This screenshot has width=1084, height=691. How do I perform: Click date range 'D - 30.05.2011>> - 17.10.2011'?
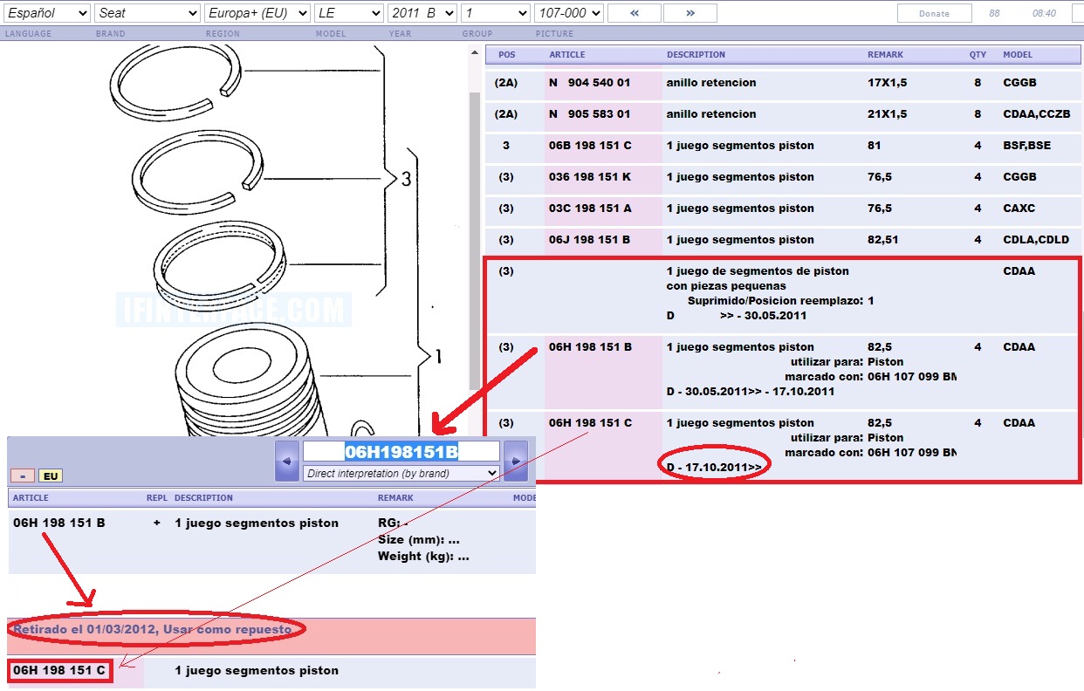(x=751, y=392)
